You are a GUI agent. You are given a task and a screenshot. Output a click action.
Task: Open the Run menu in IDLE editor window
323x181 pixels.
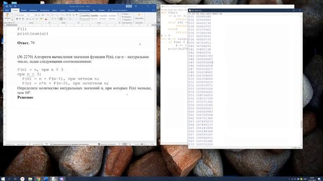pyautogui.click(x=175, y=10)
